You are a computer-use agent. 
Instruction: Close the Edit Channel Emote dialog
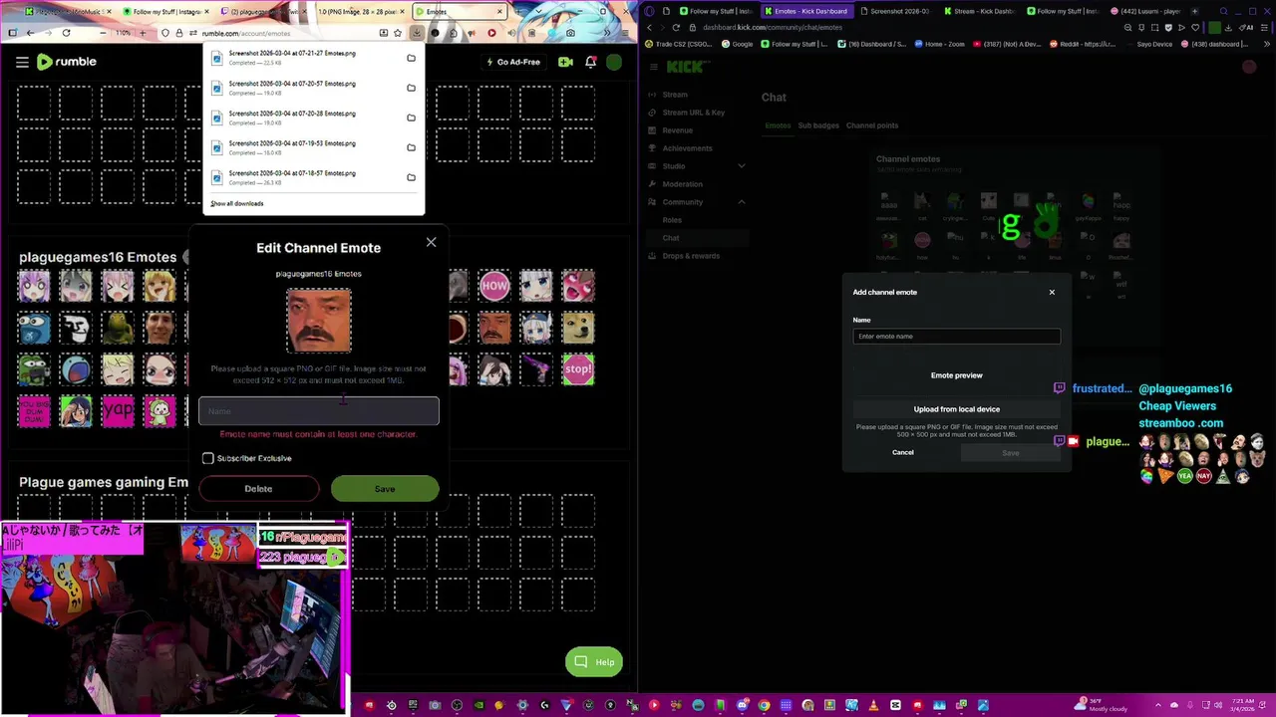pyautogui.click(x=431, y=242)
